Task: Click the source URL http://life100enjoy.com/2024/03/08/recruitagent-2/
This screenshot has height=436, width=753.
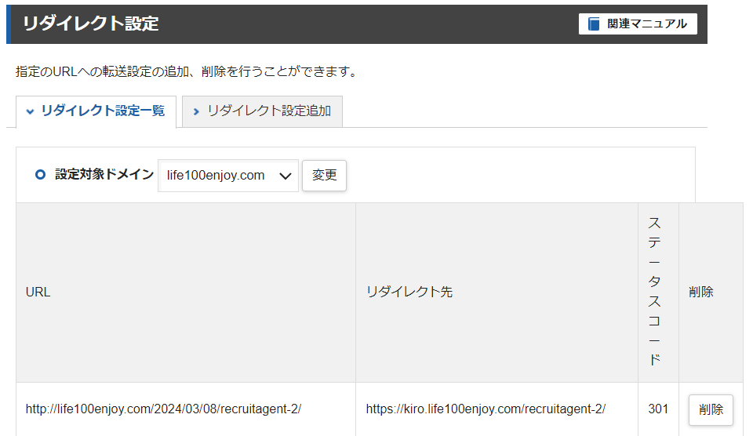Action: click(x=163, y=409)
